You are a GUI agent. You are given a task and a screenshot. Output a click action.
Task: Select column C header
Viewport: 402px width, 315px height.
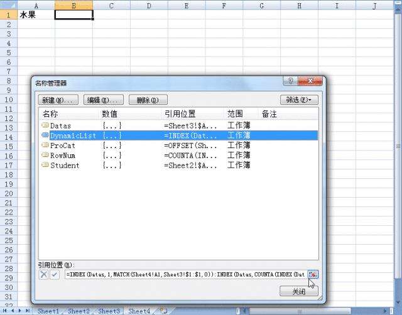[111, 5]
